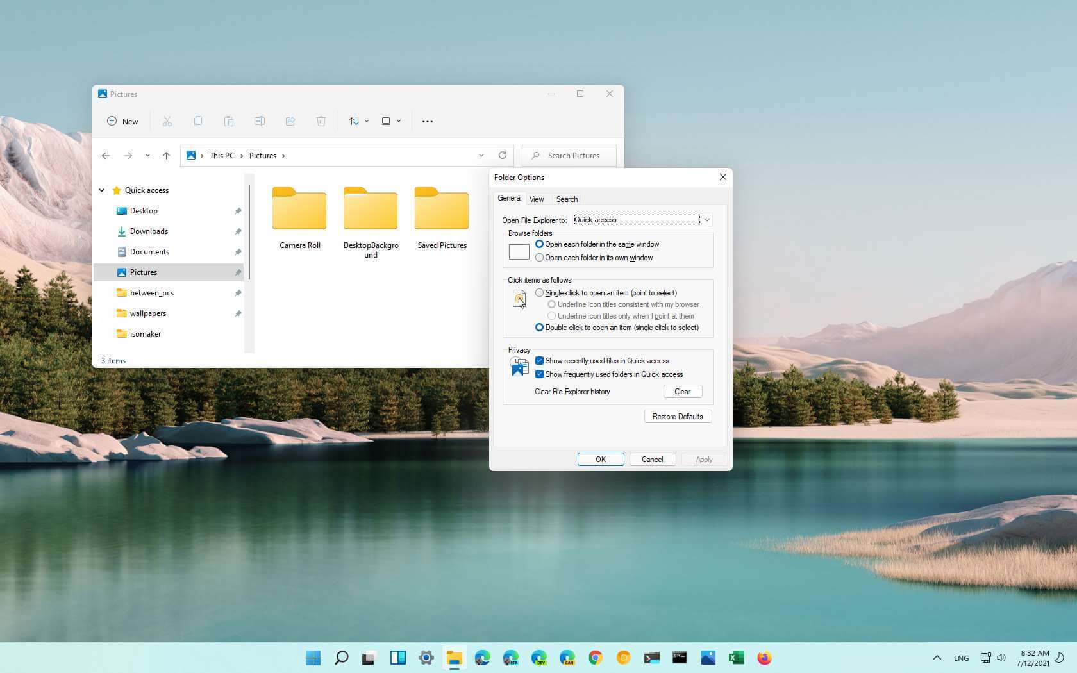The height and width of the screenshot is (673, 1077).
Task: Select Open each folder in its own window
Action: click(540, 258)
